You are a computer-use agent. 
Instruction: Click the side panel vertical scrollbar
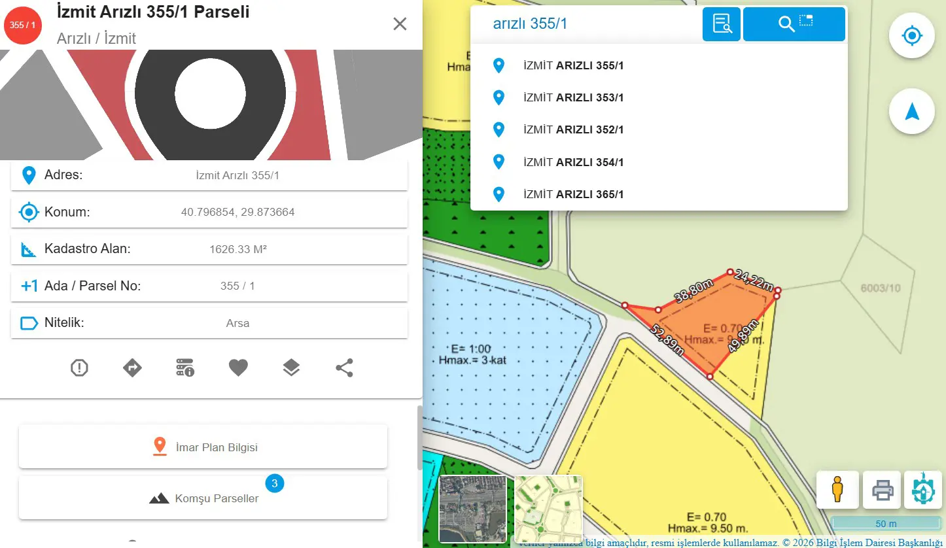pos(420,437)
